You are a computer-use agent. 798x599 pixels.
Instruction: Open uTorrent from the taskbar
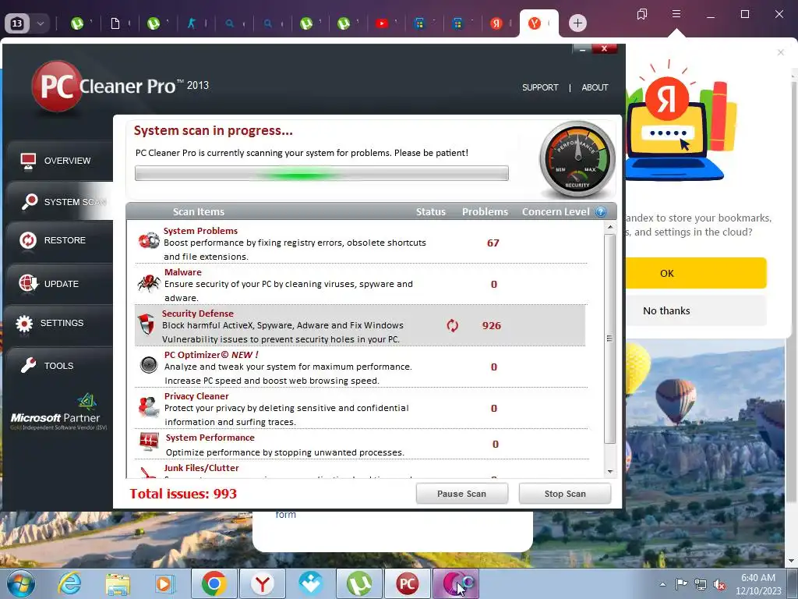click(x=359, y=583)
